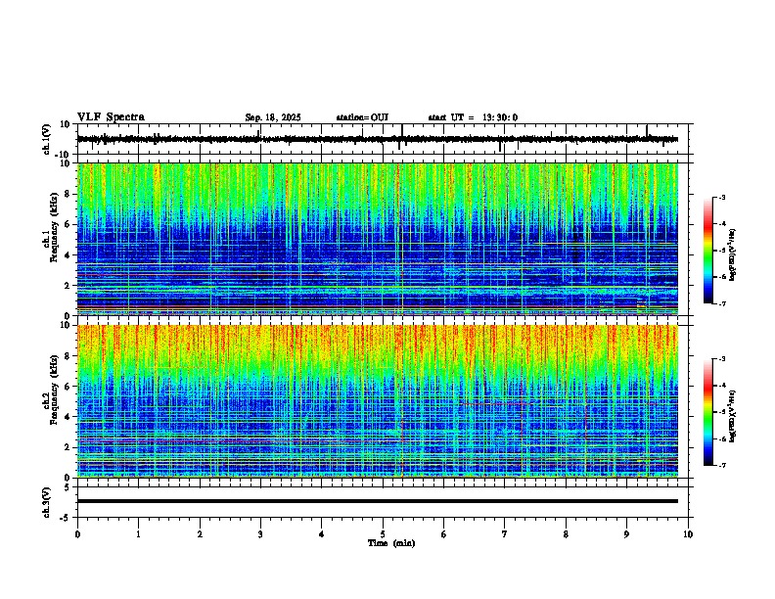Click the ch.3 flat voltage trace
The image size is (775, 599).
pyautogui.click(x=378, y=501)
